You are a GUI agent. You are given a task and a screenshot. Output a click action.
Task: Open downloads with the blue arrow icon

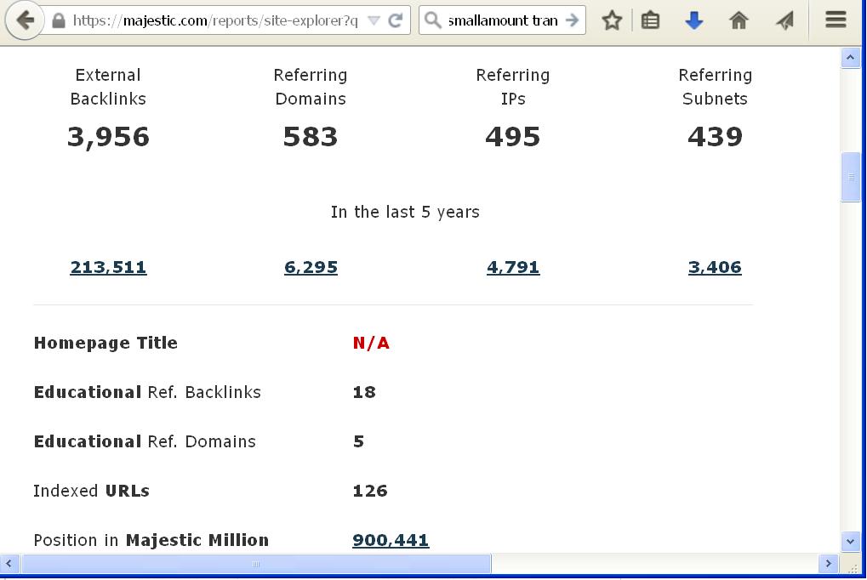tap(693, 20)
